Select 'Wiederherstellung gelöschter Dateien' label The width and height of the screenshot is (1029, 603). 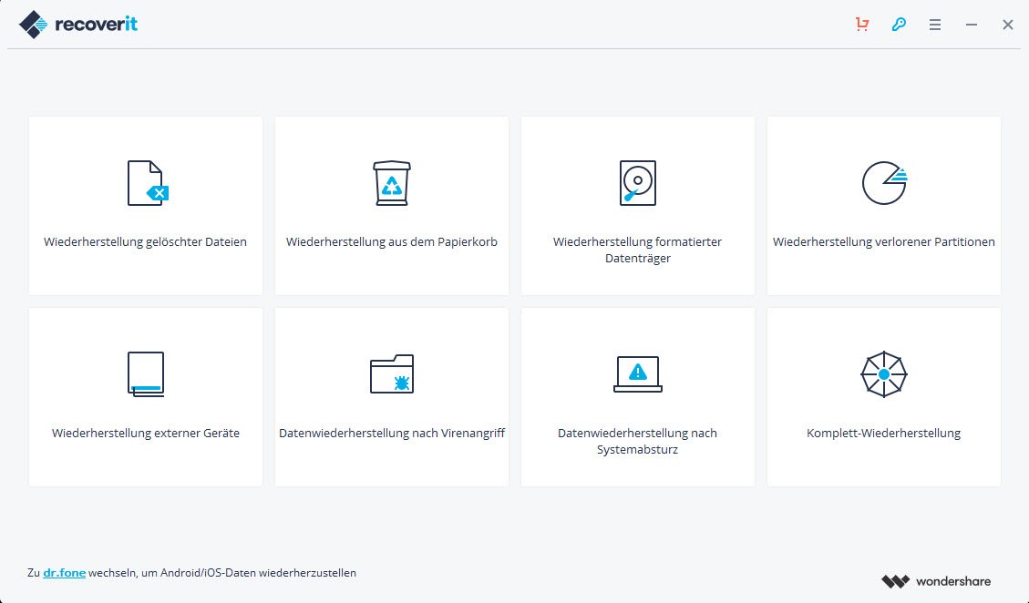(x=145, y=241)
